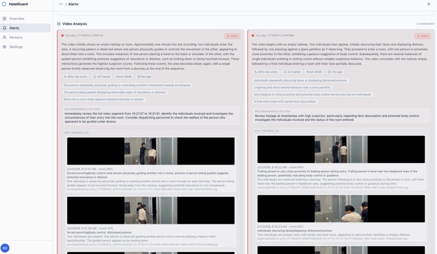Open the 6:16:22 AM score 65% key frame
437x254 pixels.
[x=341, y=149]
